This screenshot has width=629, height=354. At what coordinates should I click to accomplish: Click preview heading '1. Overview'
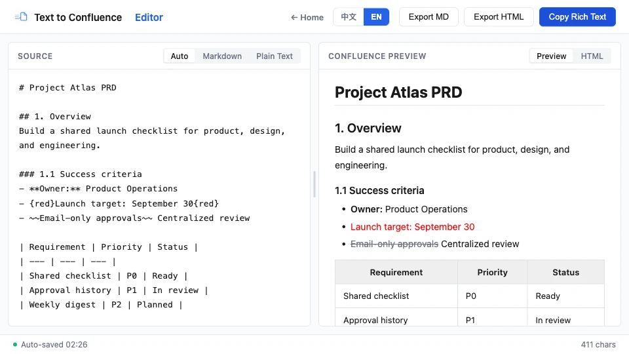click(x=368, y=128)
